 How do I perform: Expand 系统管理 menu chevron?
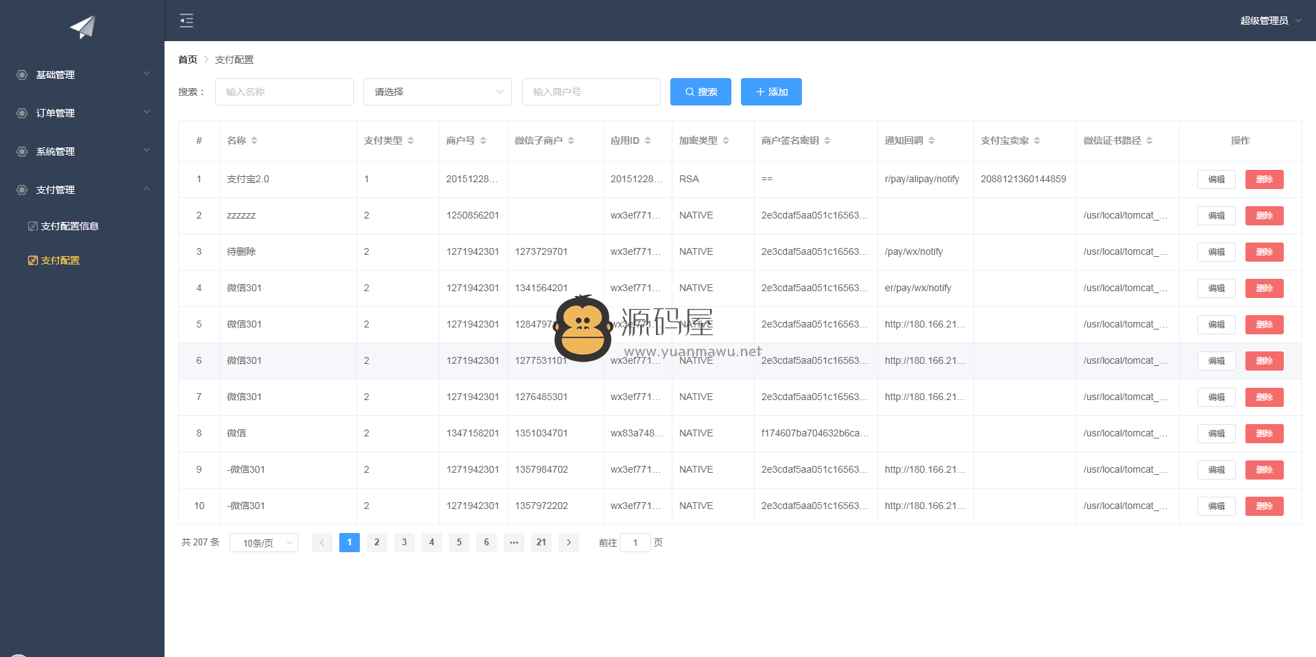(147, 151)
